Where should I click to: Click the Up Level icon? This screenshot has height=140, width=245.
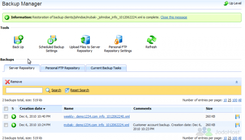(x=226, y=3)
